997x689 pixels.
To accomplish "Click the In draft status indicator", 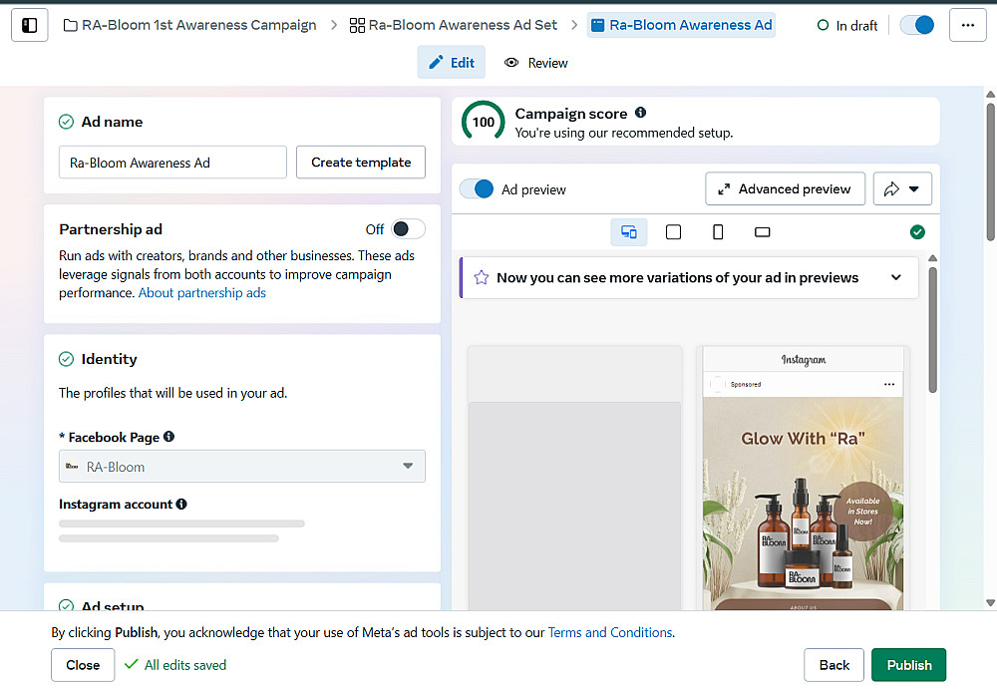I will click(x=846, y=26).
